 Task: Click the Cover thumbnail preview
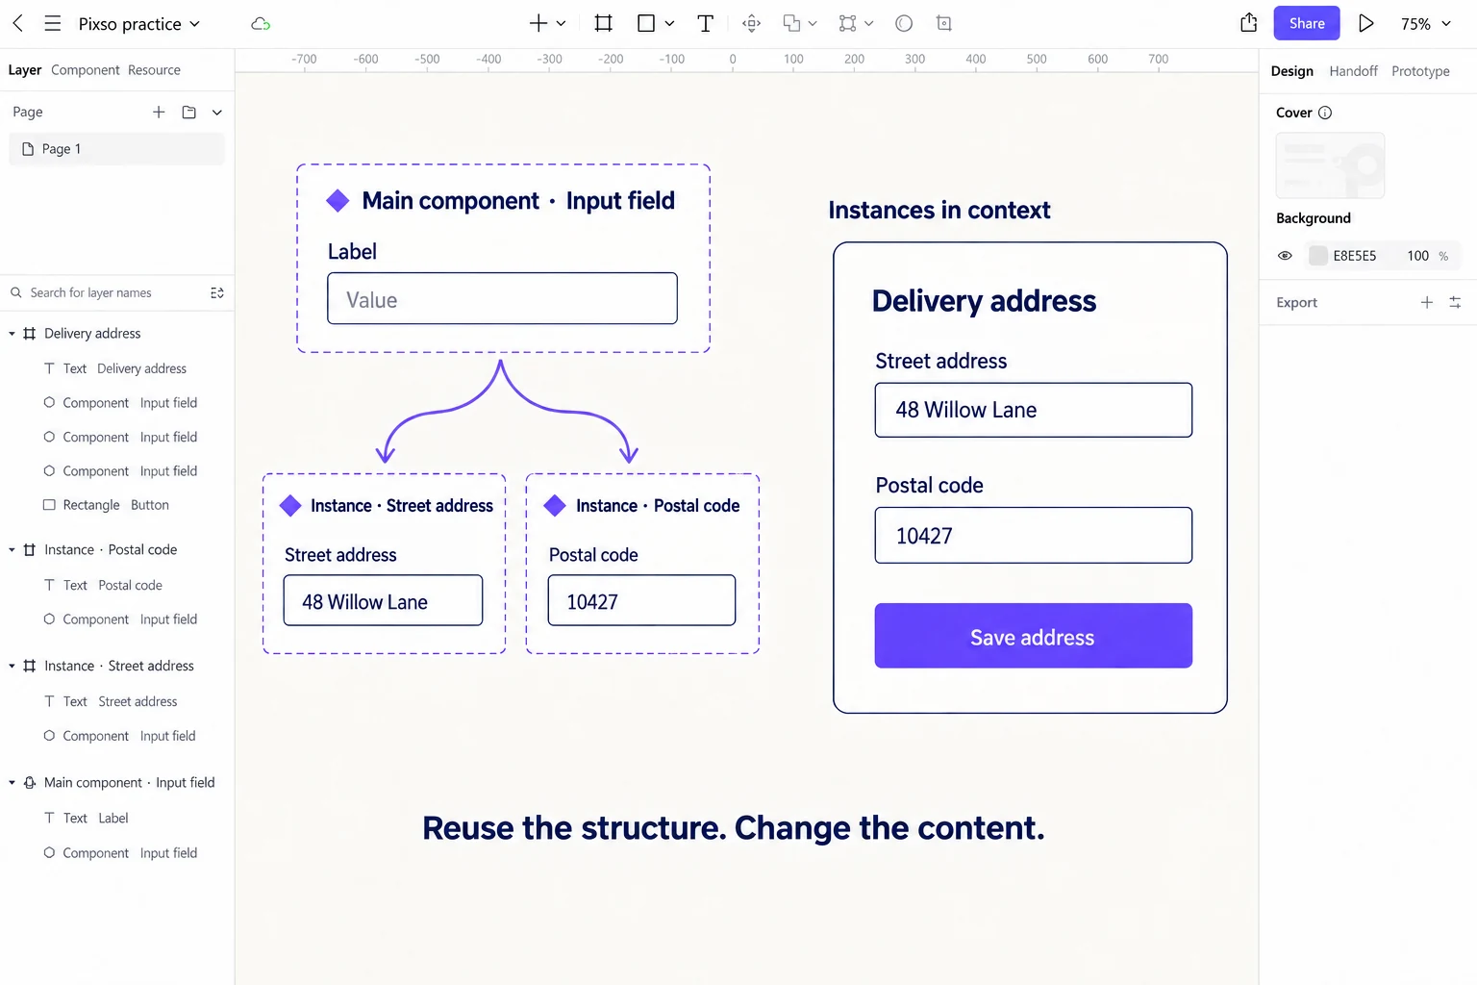tap(1330, 165)
